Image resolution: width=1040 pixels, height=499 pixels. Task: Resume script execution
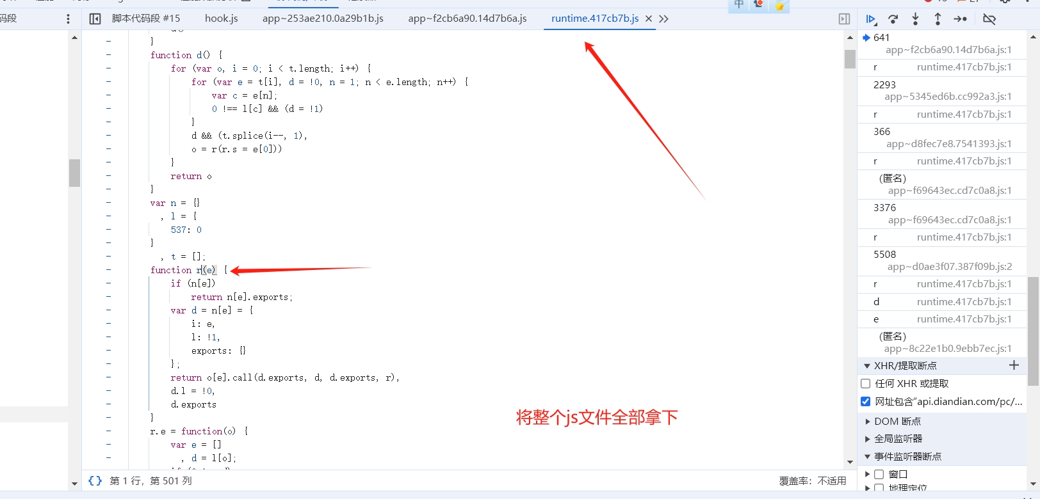pyautogui.click(x=871, y=19)
